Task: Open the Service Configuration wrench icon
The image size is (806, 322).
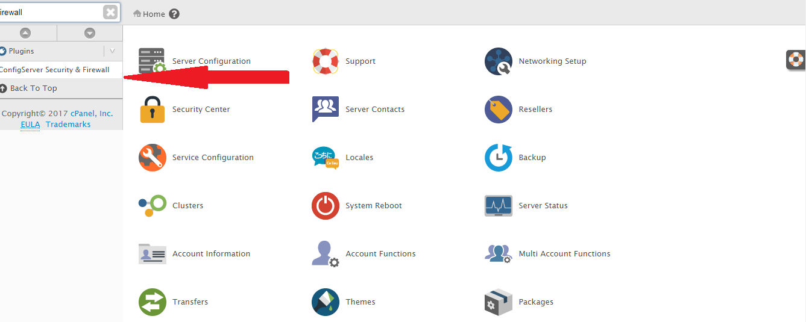Action: pos(152,158)
